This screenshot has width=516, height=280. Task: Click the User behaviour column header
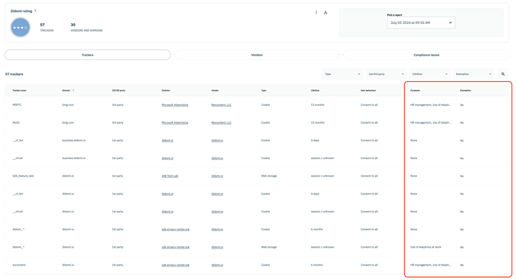pos(368,90)
